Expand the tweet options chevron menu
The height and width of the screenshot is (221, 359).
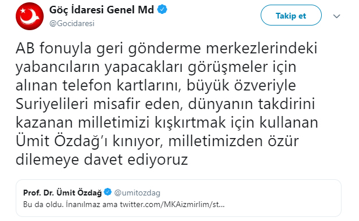336,16
